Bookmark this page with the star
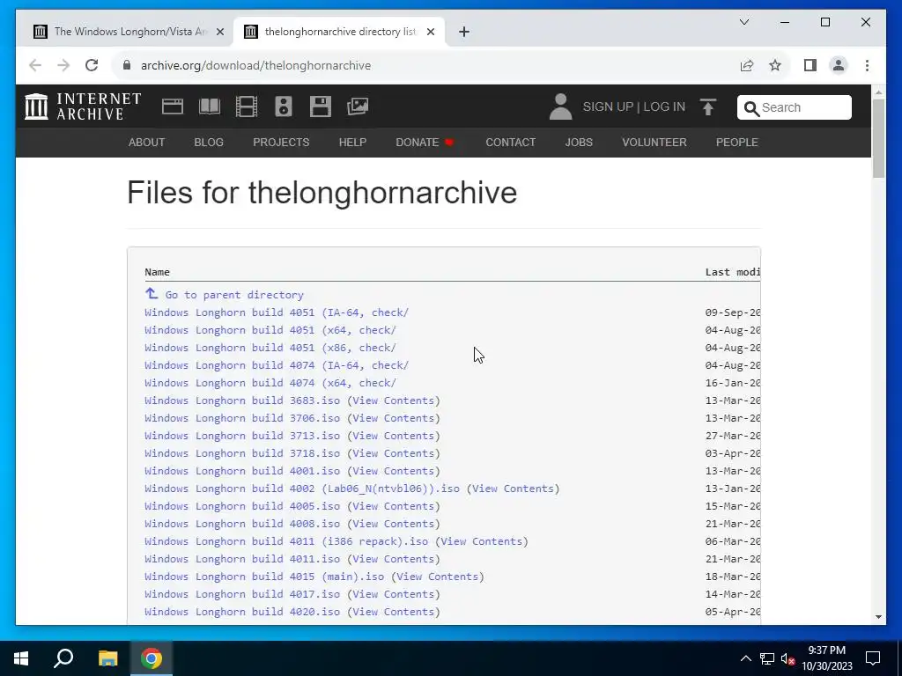The image size is (902, 676). click(775, 65)
